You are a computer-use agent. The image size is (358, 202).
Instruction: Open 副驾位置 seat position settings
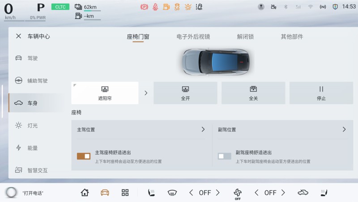pyautogui.click(x=282, y=130)
